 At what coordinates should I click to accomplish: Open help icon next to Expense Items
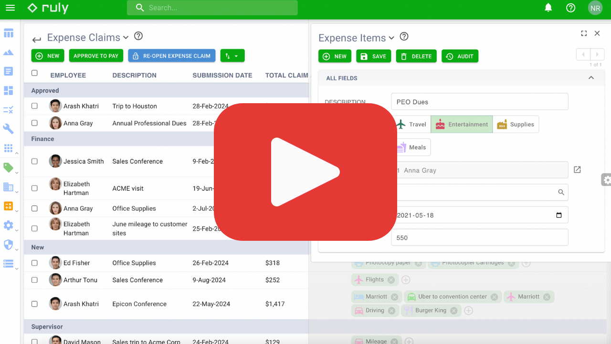point(404,36)
